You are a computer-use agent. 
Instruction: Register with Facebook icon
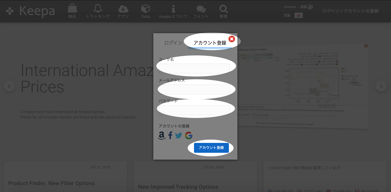click(x=170, y=135)
